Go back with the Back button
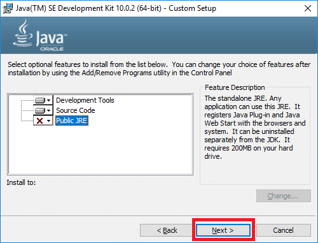Viewport: 318px width, 243px height. pyautogui.click(x=167, y=230)
